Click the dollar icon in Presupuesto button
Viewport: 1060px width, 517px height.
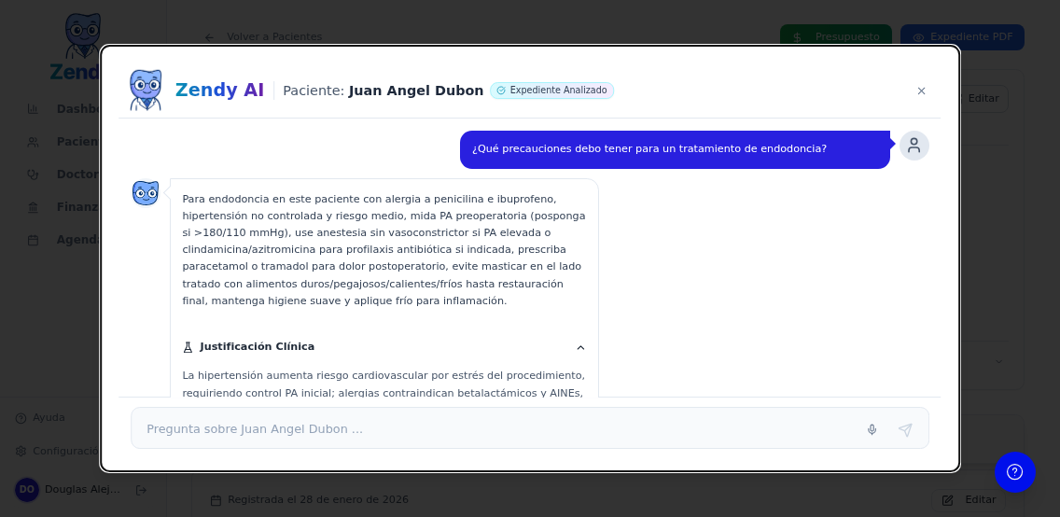(x=797, y=38)
